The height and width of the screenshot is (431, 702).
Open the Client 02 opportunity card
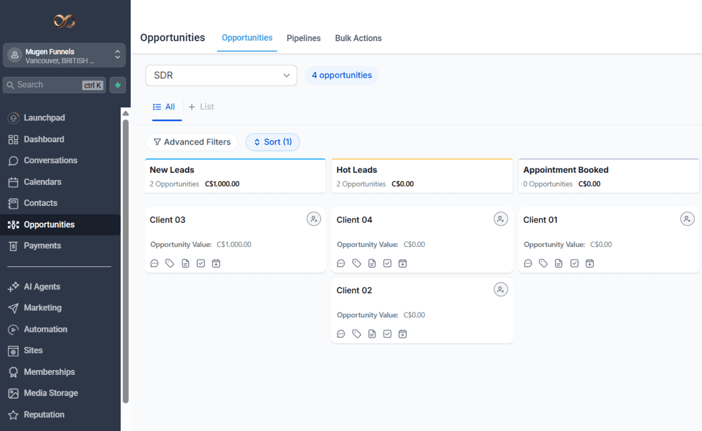[x=354, y=290]
